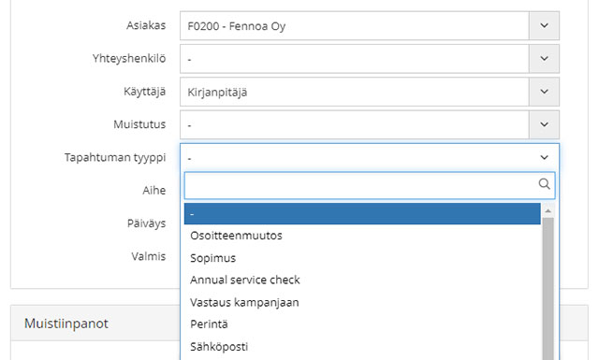
Task: Expand the Muistutus dropdown arrow
Action: click(544, 124)
